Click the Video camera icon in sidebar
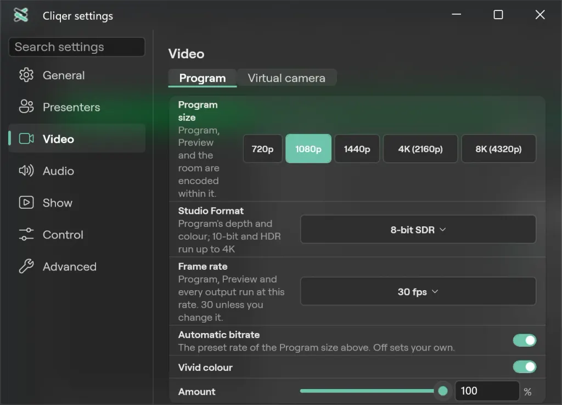This screenshot has height=405, width=562. click(x=26, y=139)
